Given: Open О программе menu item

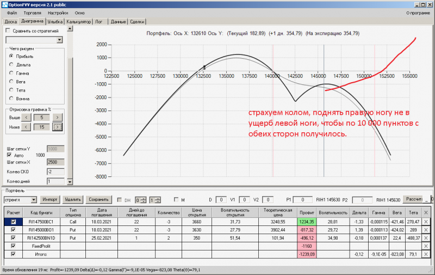Looking at the screenshot, I should (418, 13).
